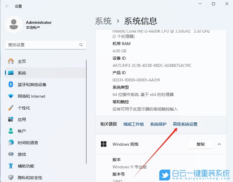Click the System monitor icon
Viewport: 233px width, 182px height.
pyautogui.click(x=11, y=73)
